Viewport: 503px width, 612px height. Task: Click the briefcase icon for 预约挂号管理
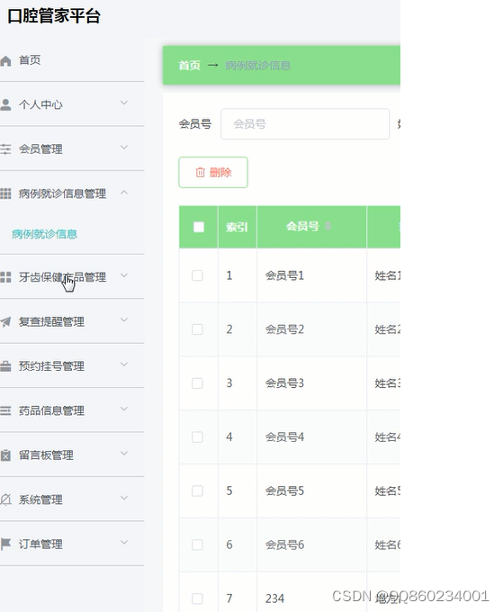[x=5, y=366]
